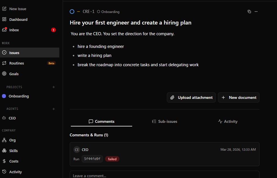Open the Inbox from the sidebar
This screenshot has width=277, height=178.
tap(14, 30)
